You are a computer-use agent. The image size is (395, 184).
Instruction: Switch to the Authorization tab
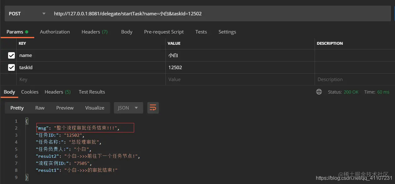click(55, 32)
